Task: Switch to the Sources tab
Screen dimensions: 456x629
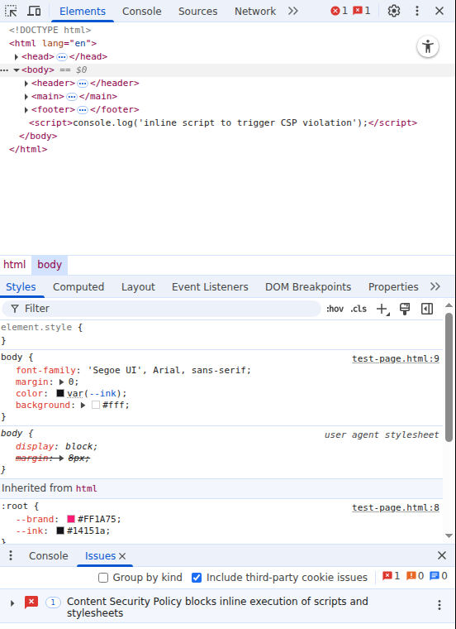Action: pos(197,12)
